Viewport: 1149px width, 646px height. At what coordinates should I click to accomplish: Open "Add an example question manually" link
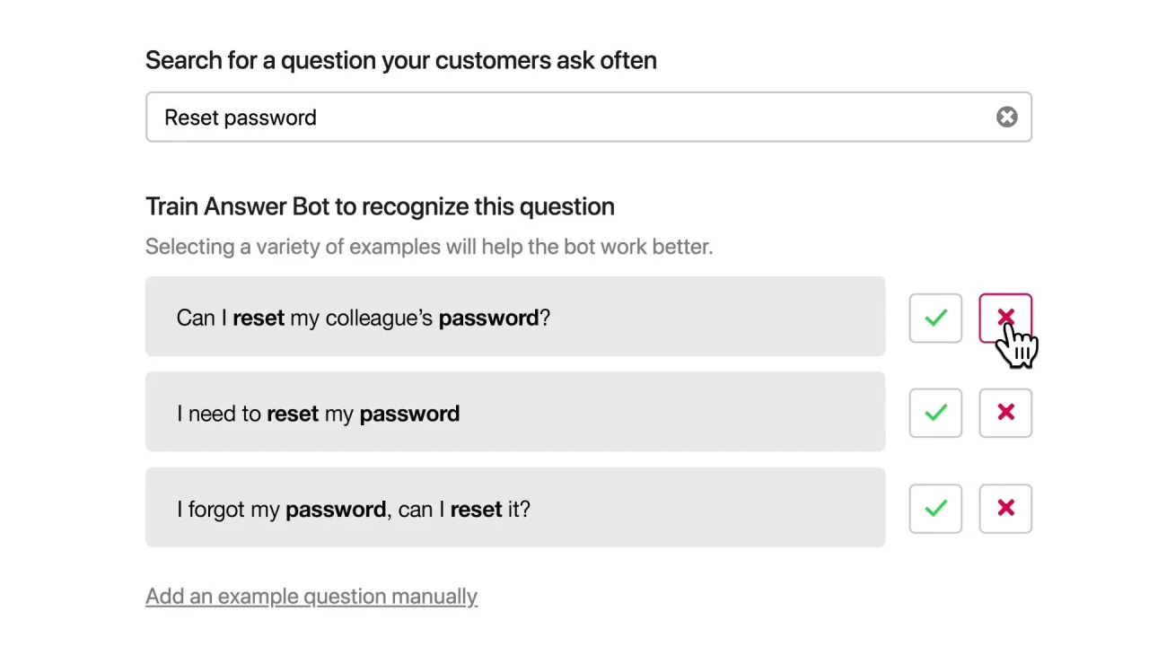[x=311, y=597]
